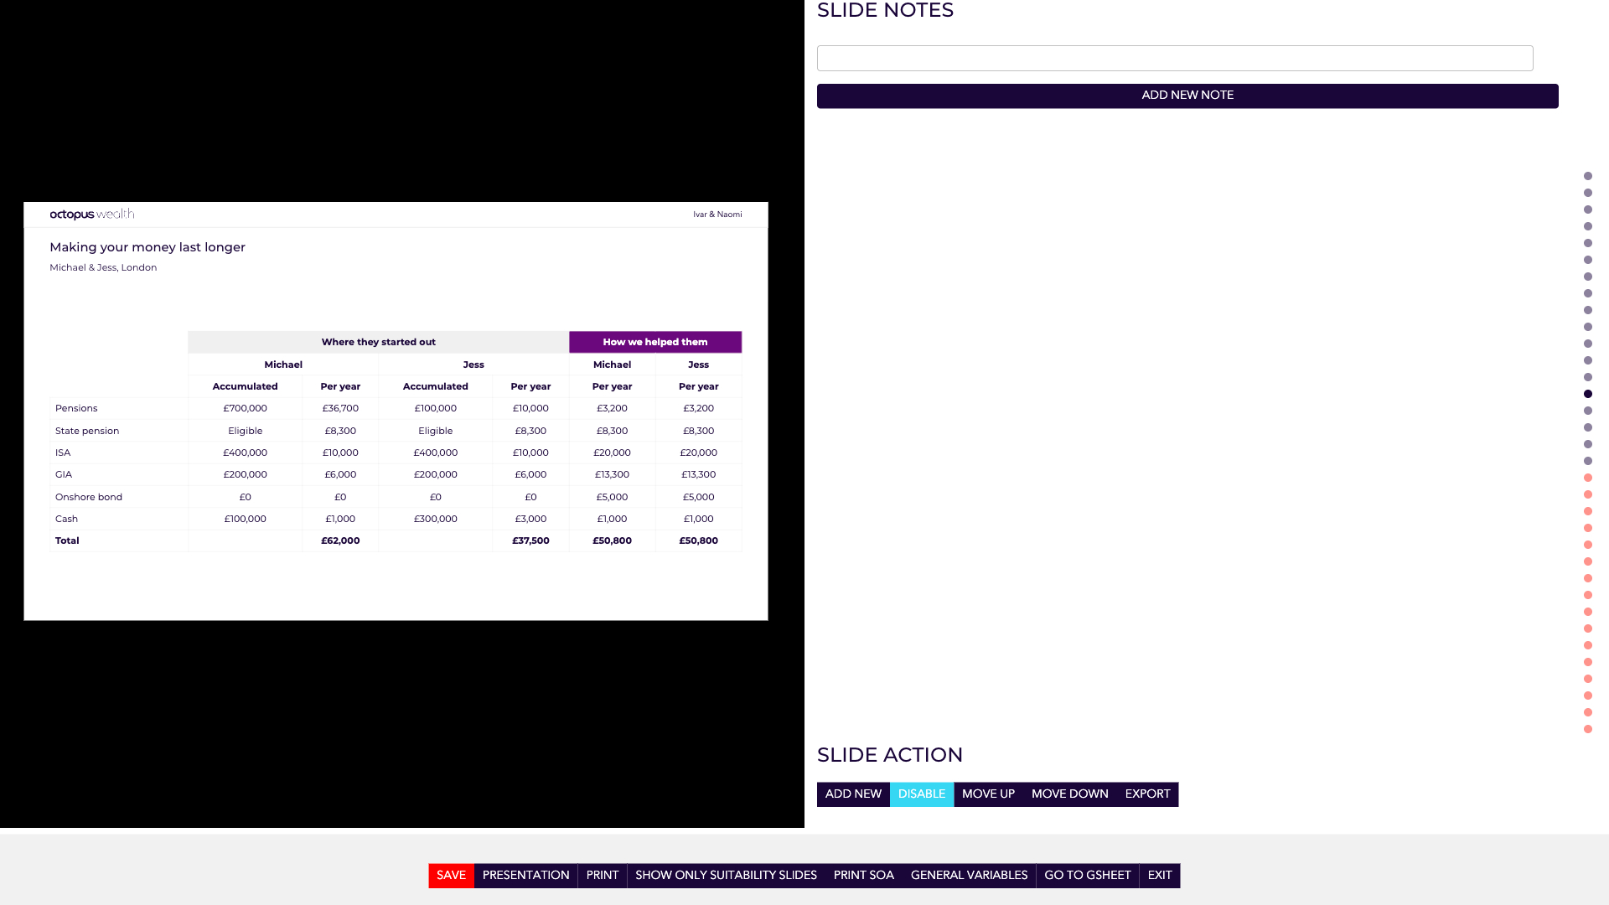The image size is (1609, 905).
Task: Click the SLIDE ACTION heading
Action: point(890,755)
